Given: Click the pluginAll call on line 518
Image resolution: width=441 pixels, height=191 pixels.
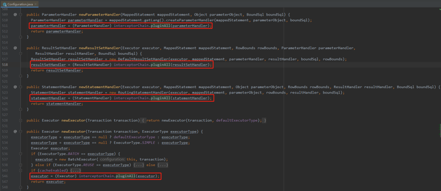Looking at the screenshot, I should coord(160,65).
